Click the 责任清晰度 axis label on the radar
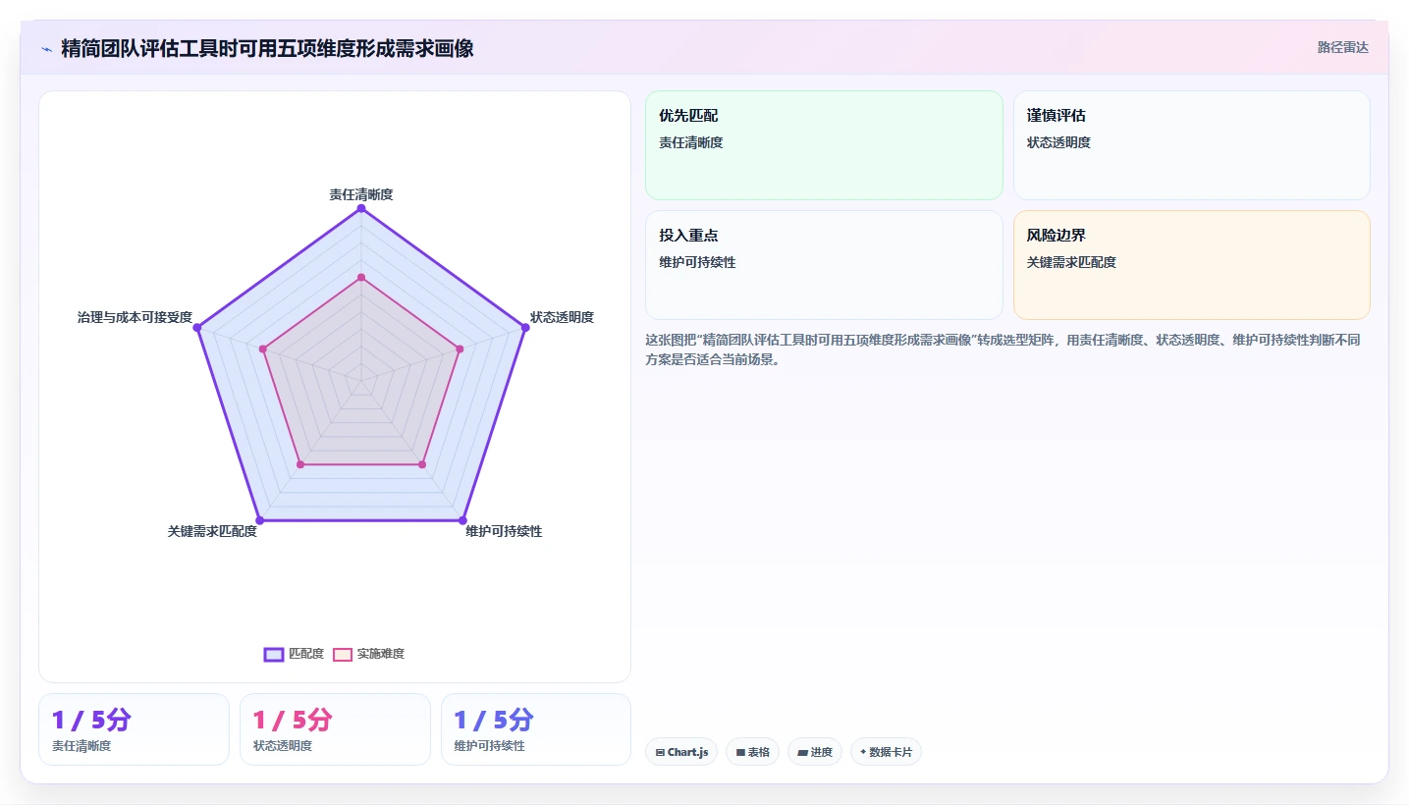The height and width of the screenshot is (805, 1409). [361, 194]
